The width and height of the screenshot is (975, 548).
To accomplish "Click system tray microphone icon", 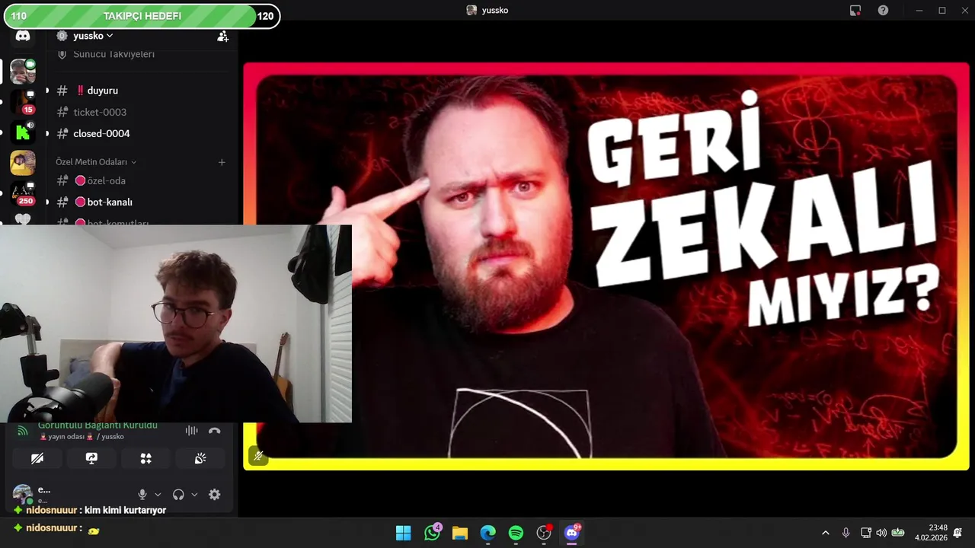I will pyautogui.click(x=846, y=533).
